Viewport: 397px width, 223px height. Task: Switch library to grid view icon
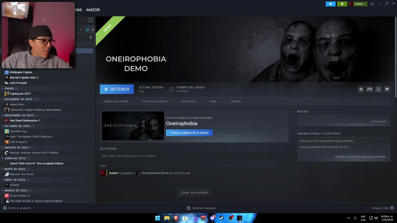(x=91, y=20)
